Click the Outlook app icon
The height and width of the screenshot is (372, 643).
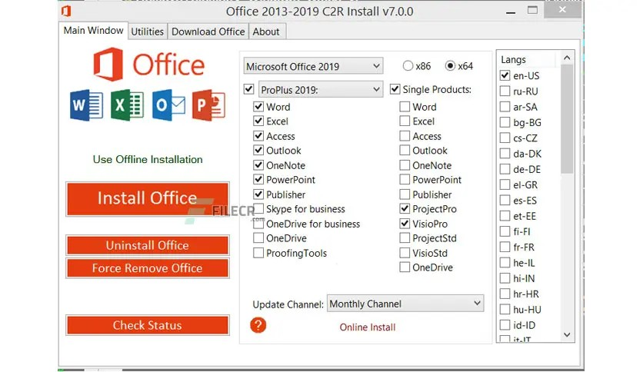(x=168, y=105)
